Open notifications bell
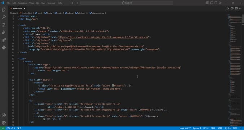 point(241,128)
